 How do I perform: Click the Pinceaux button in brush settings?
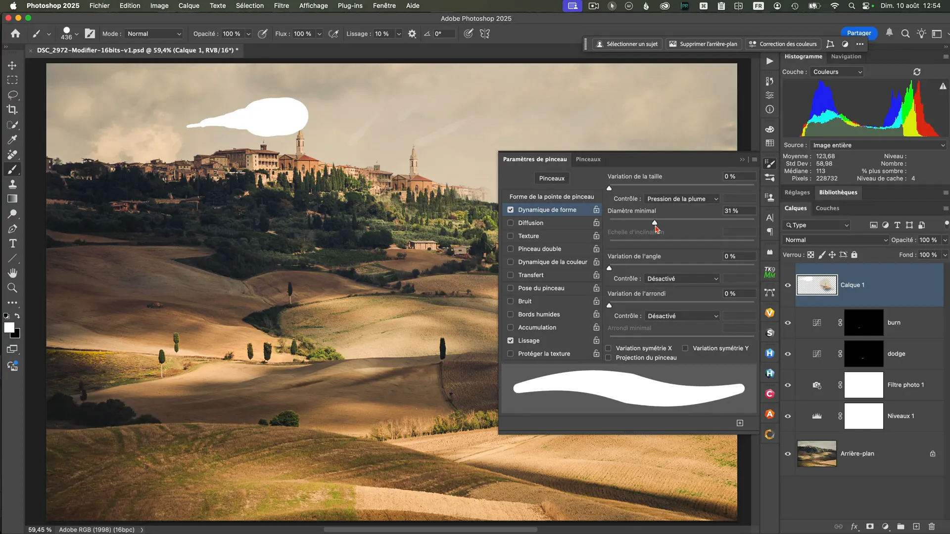[x=552, y=178]
